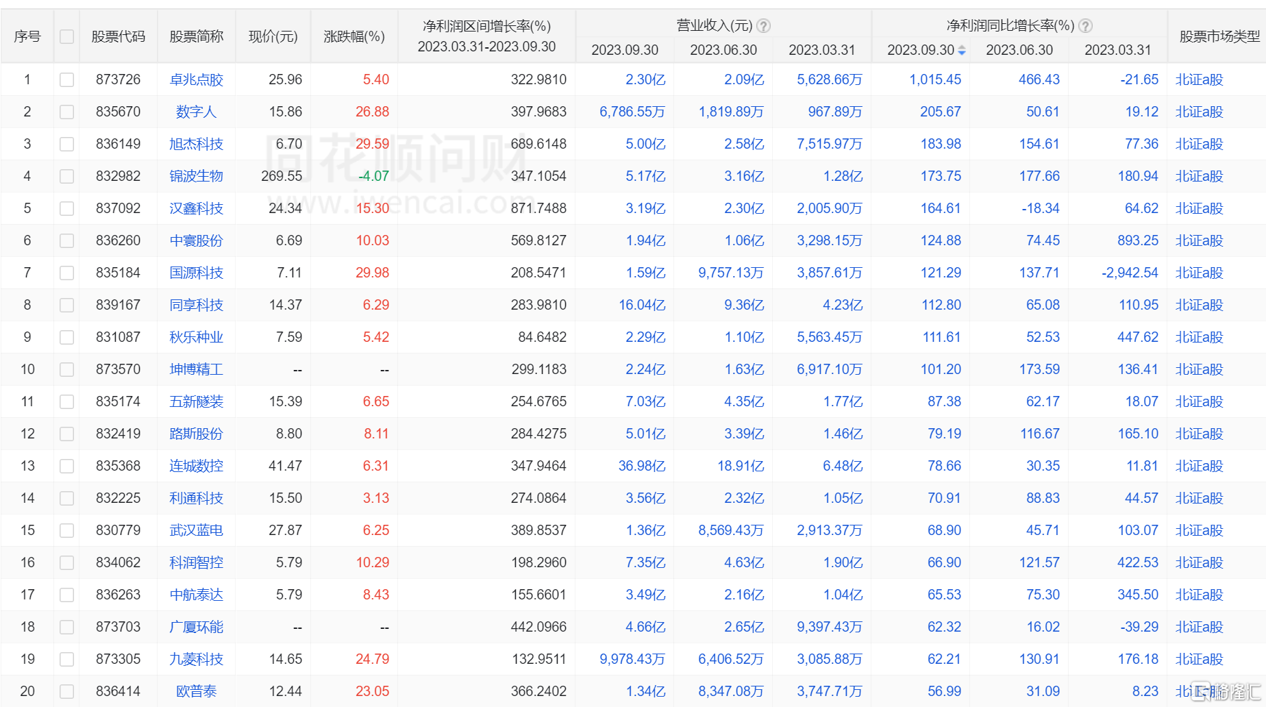Click revenue value 9,978.43万
Image resolution: width=1266 pixels, height=707 pixels.
coord(632,660)
